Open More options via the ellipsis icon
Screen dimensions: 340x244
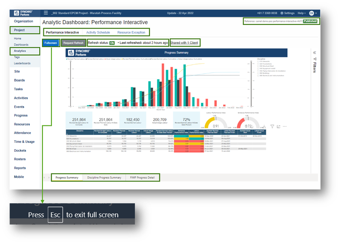pos(285,126)
